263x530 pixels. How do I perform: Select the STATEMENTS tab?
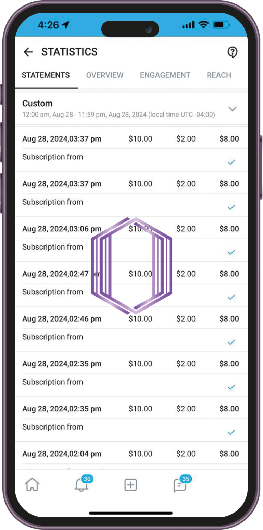click(x=46, y=75)
